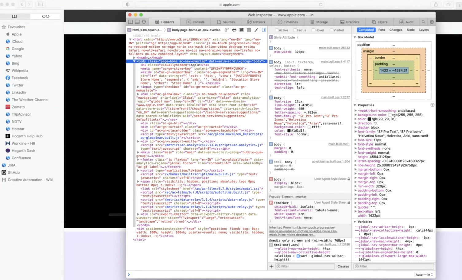Open Auto — in execution context dropdown
This screenshot has height=280, width=462.
pos(424,274)
